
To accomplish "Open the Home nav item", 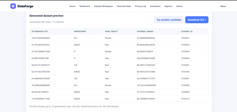I will click(72, 6).
